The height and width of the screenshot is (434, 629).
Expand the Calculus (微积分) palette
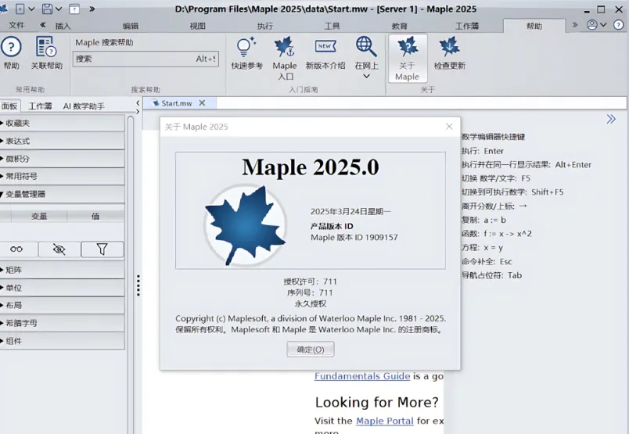click(62, 159)
